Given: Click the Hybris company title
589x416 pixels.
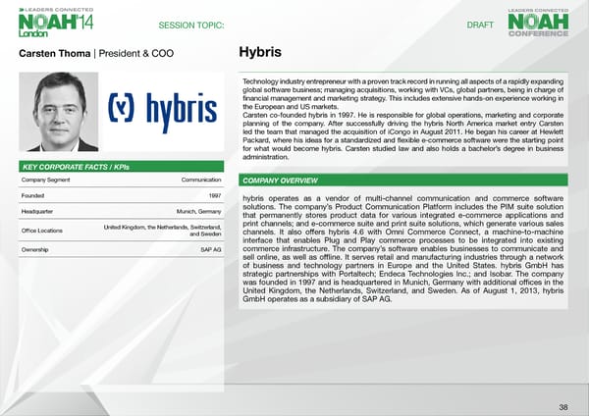Looking at the screenshot, I should pos(260,52).
